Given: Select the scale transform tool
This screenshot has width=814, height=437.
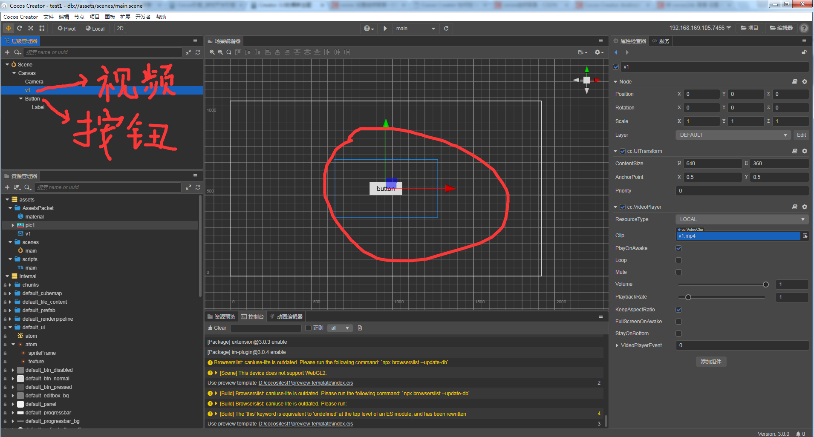Looking at the screenshot, I should pos(31,28).
